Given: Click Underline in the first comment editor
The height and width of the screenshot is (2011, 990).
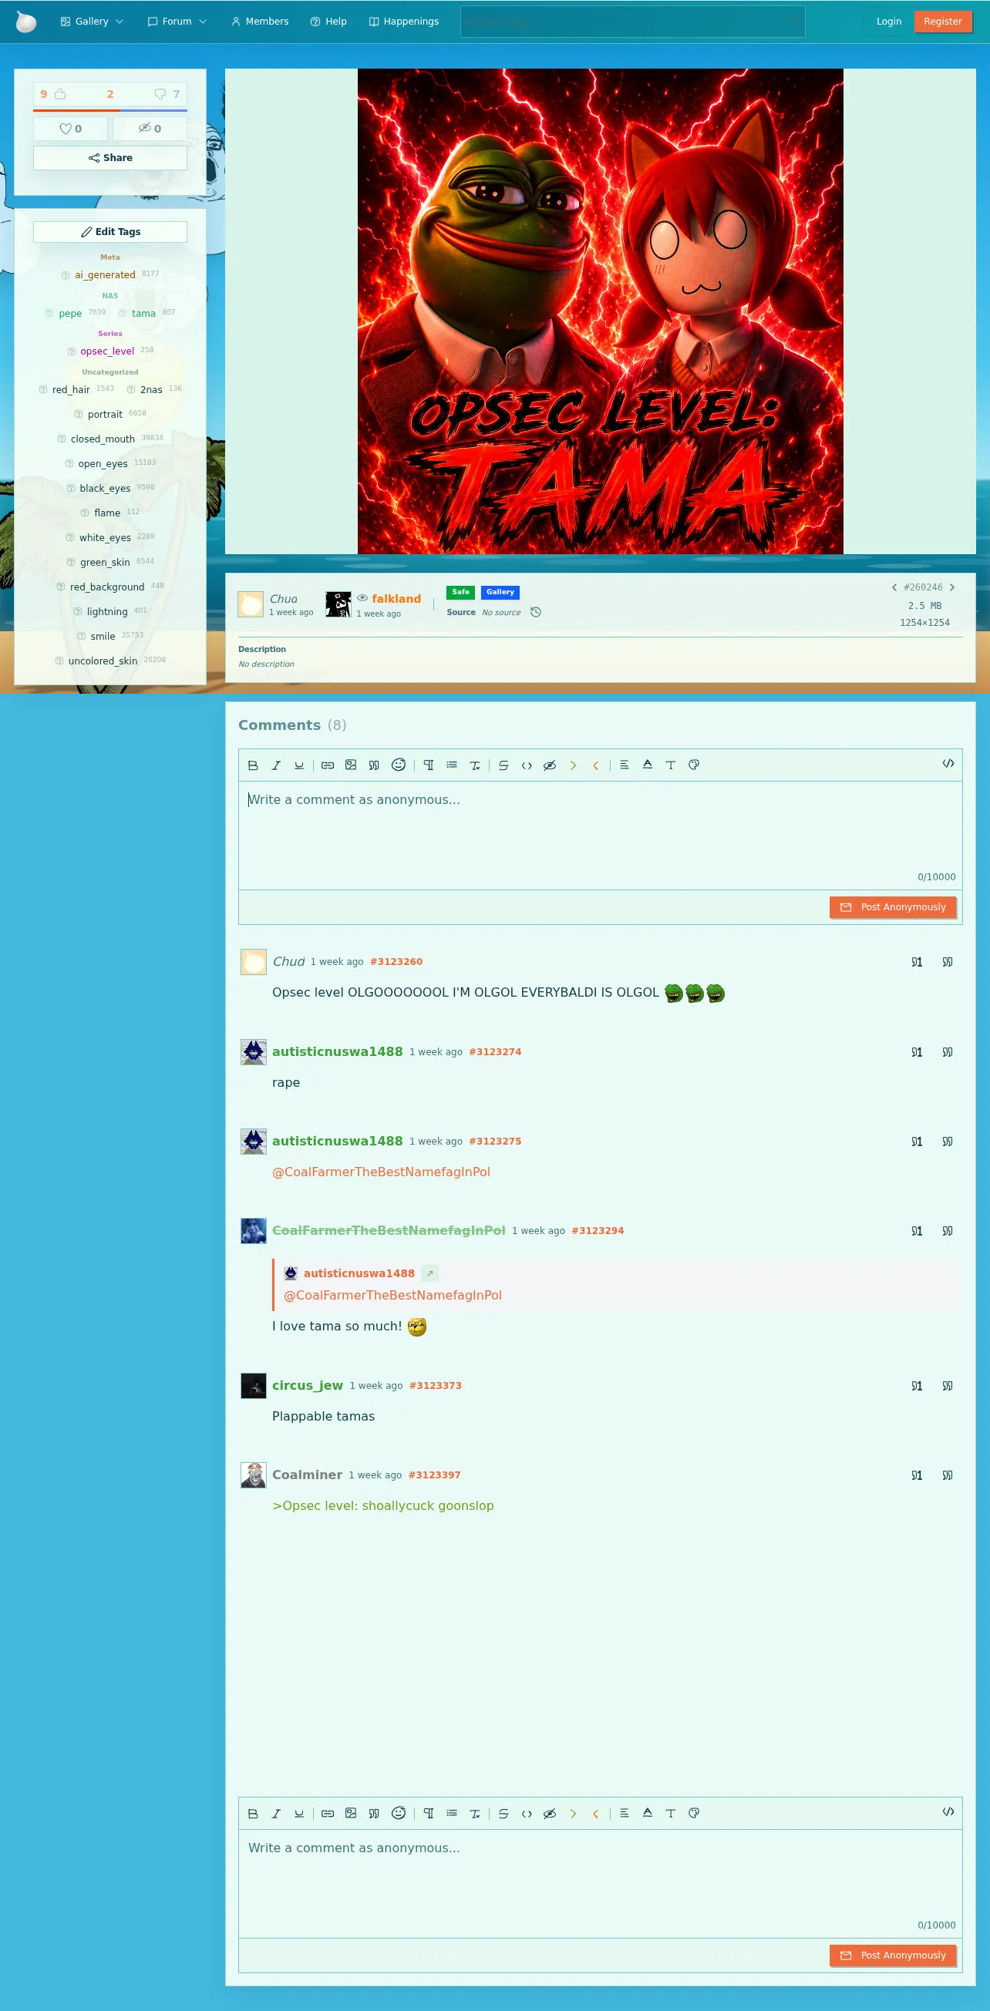Looking at the screenshot, I should [299, 765].
